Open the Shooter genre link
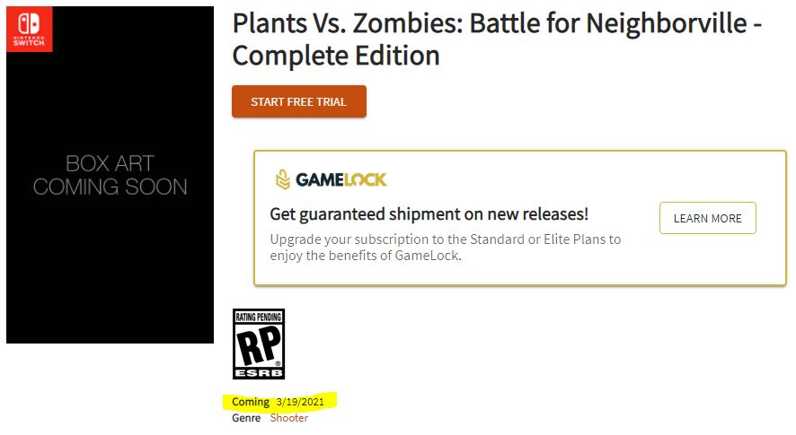Screen dimensions: 796x435 289,418
